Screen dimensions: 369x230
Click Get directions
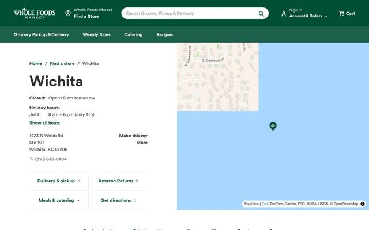[118, 200]
